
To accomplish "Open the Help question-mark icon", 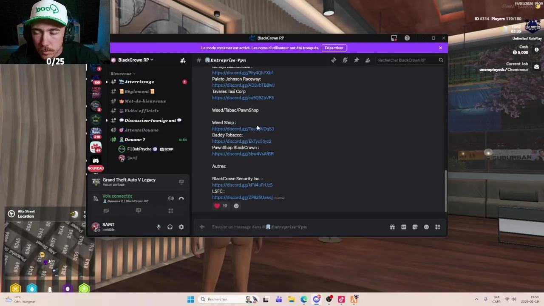I will tap(407, 38).
